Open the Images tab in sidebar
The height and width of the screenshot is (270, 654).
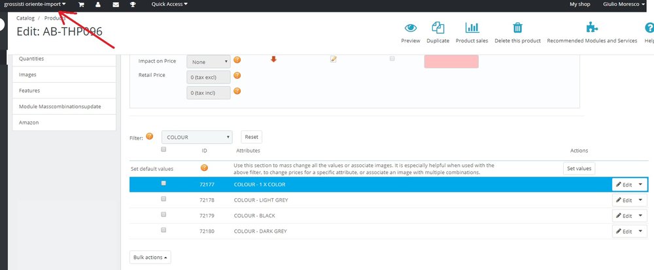point(64,74)
